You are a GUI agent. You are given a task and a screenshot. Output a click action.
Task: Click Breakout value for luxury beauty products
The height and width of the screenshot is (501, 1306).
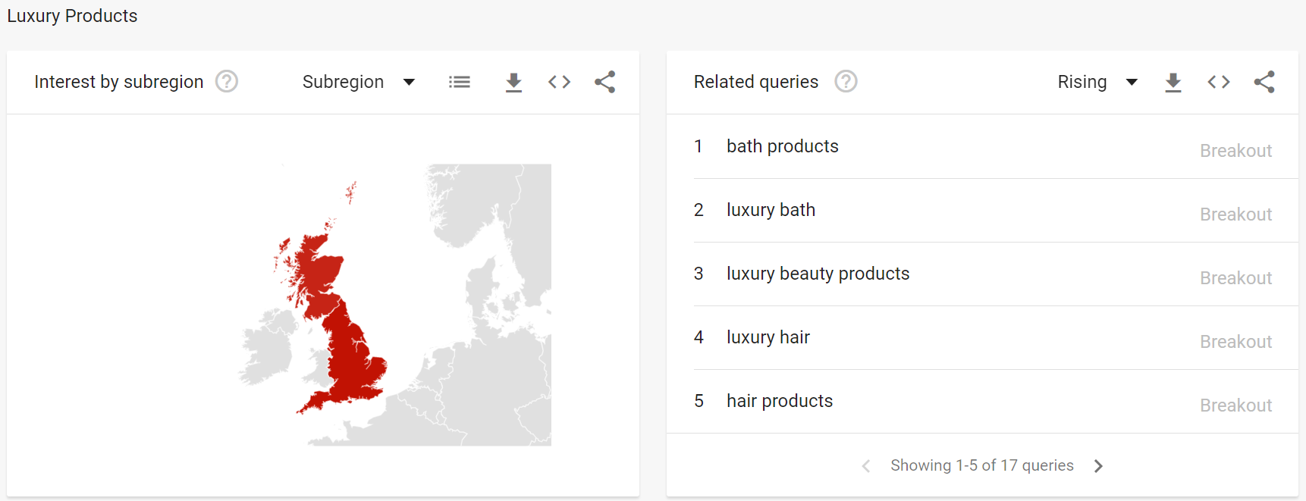(x=1235, y=278)
